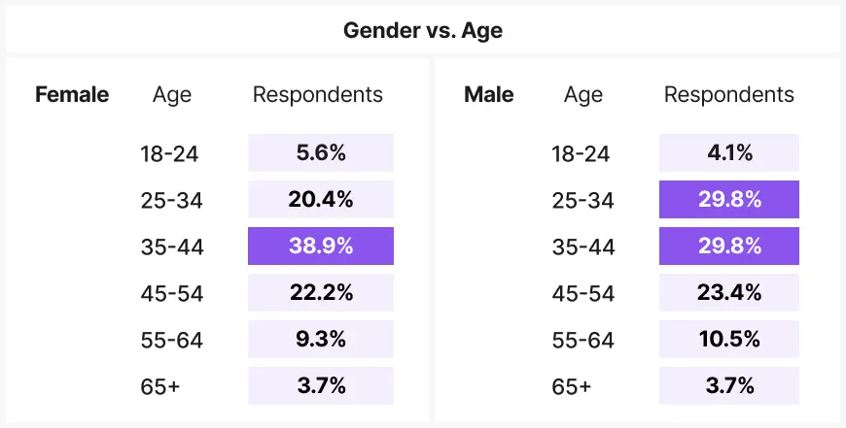Click the 4.1% Male respondents cell
Viewport: 846px width, 428px height.
click(729, 153)
